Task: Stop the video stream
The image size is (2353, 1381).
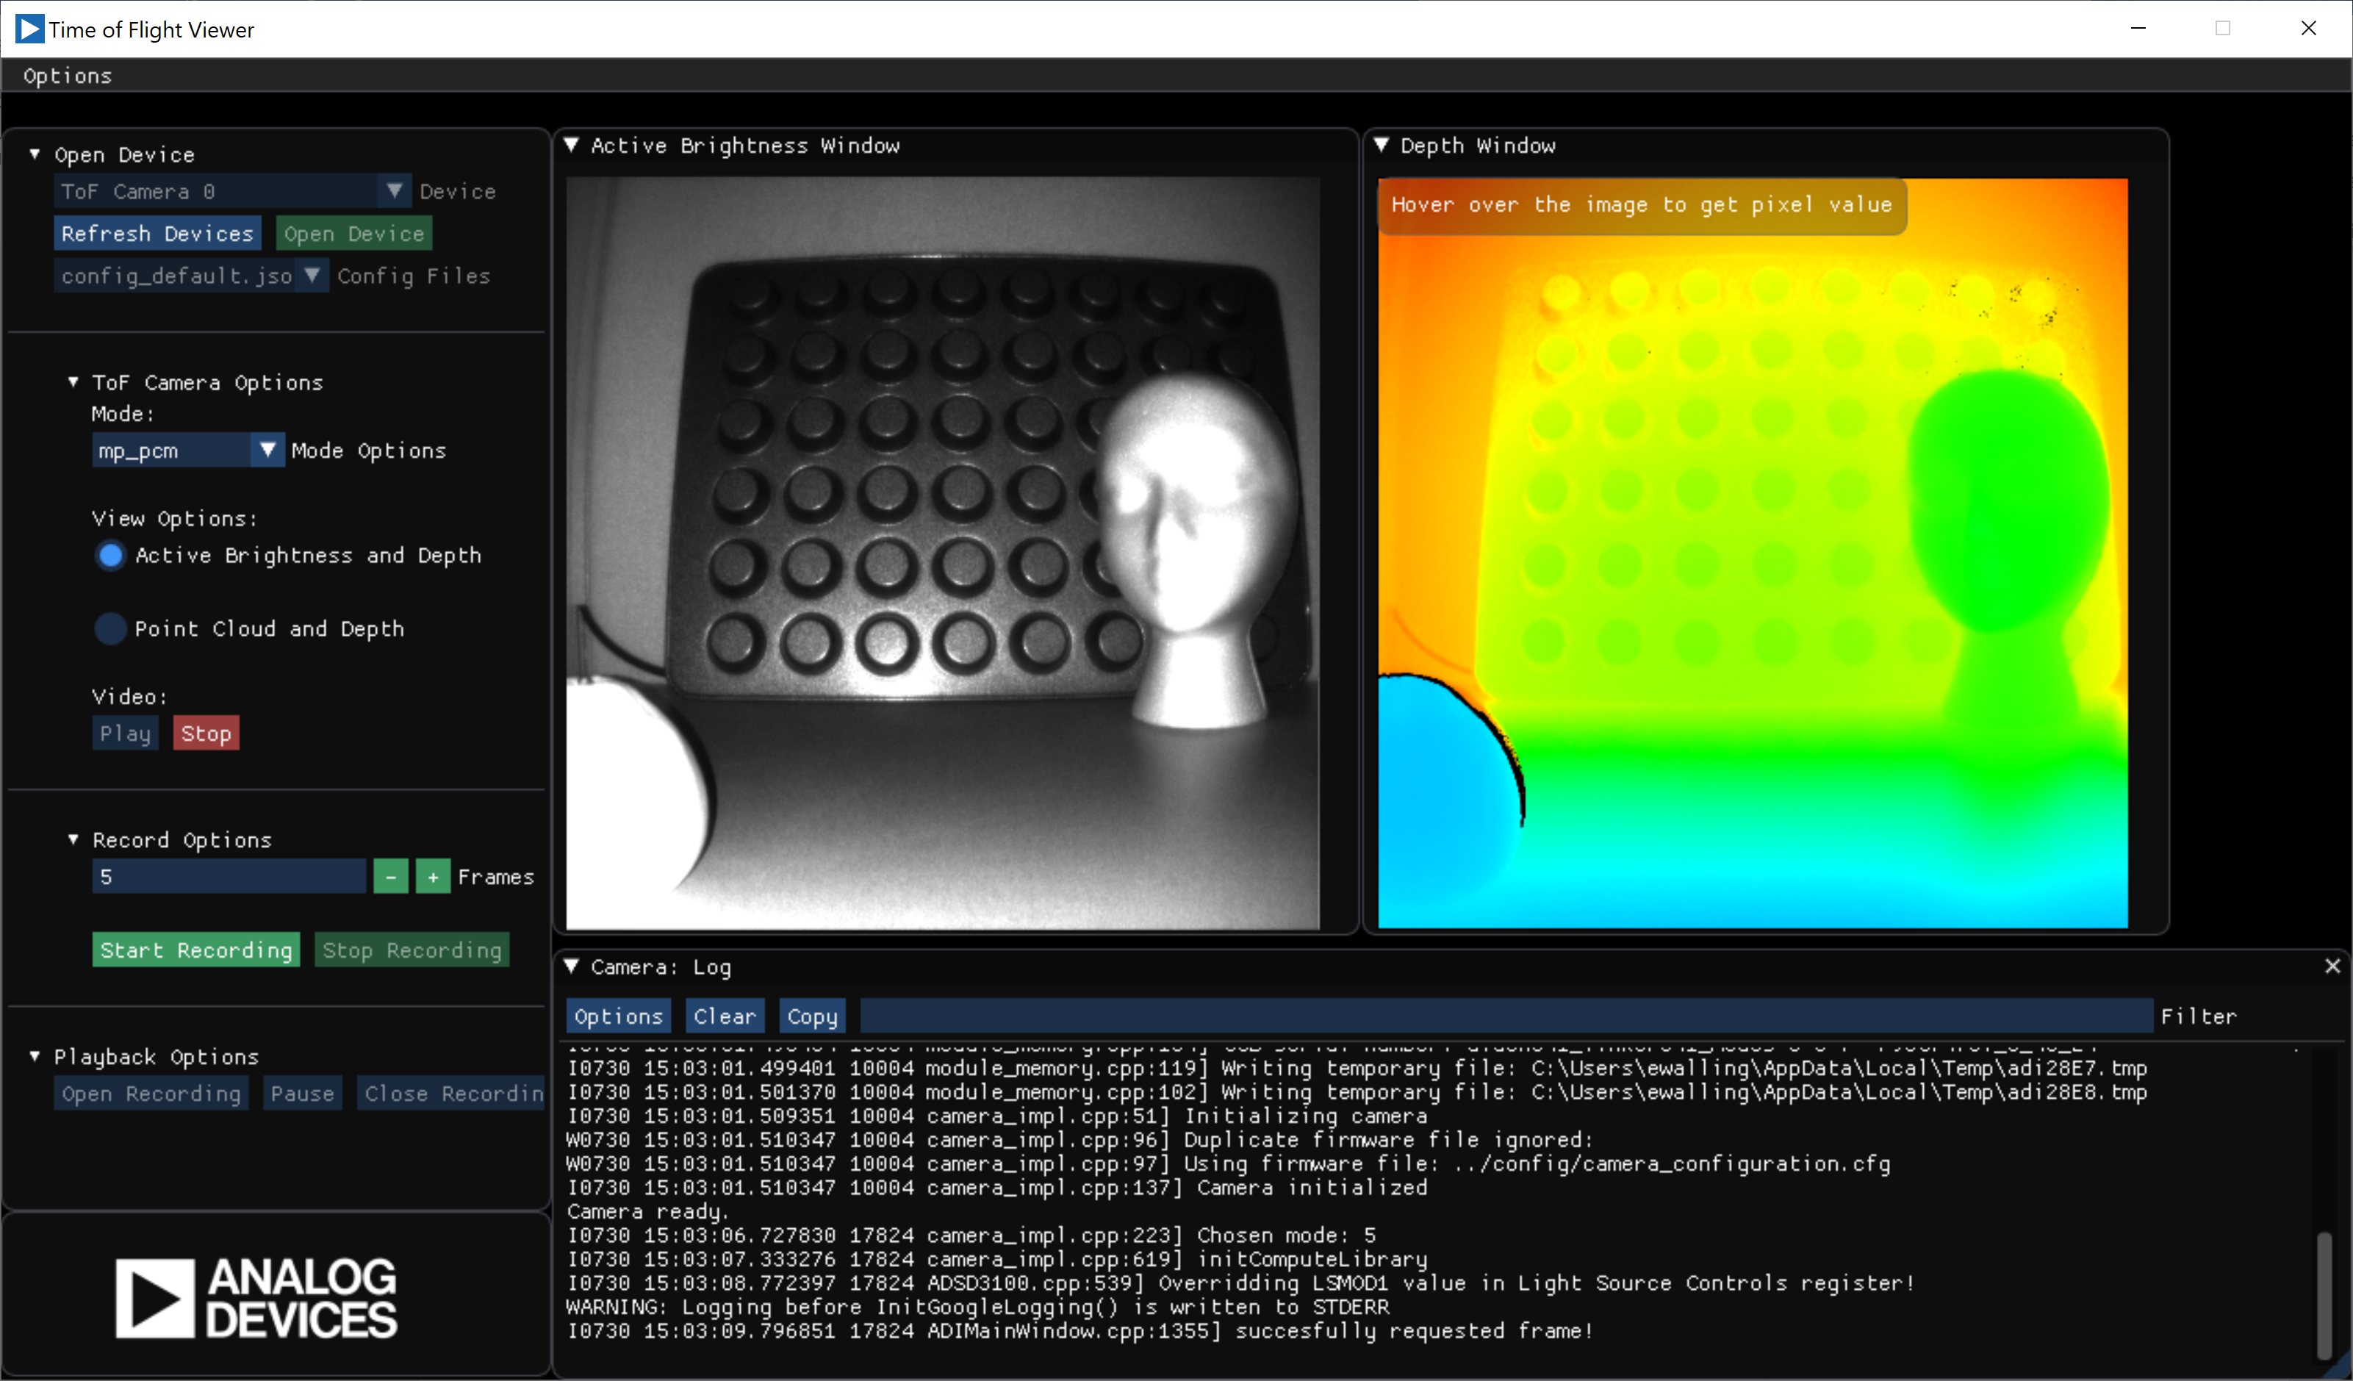Action: tap(206, 733)
